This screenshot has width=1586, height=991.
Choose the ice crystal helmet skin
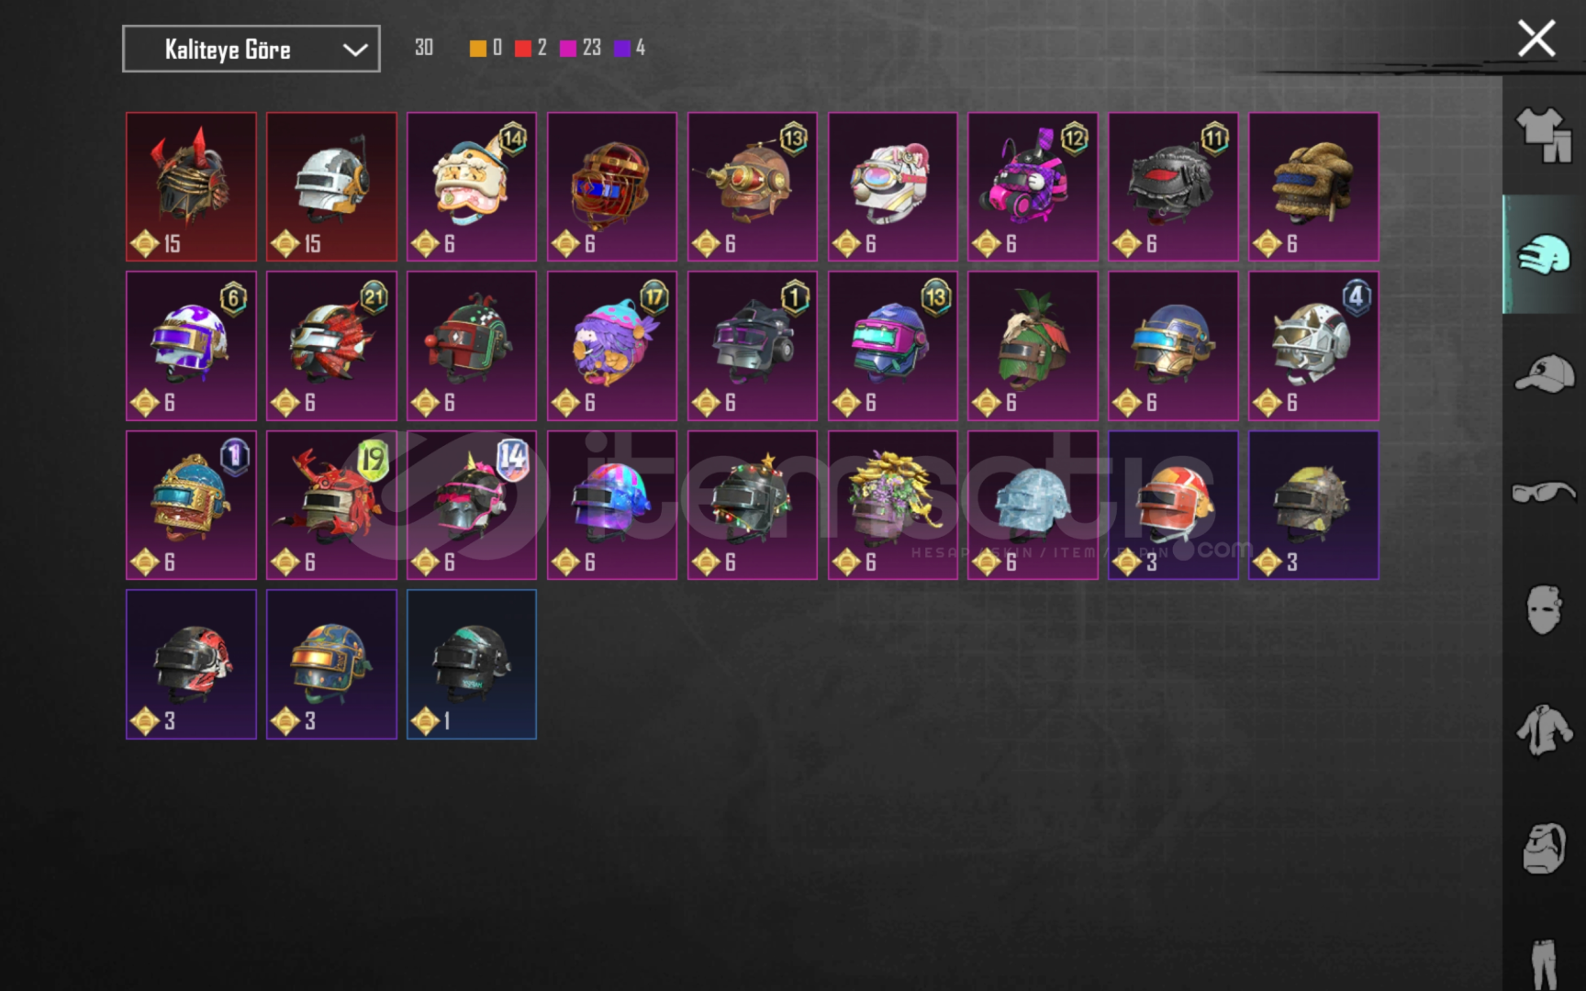(x=1033, y=506)
